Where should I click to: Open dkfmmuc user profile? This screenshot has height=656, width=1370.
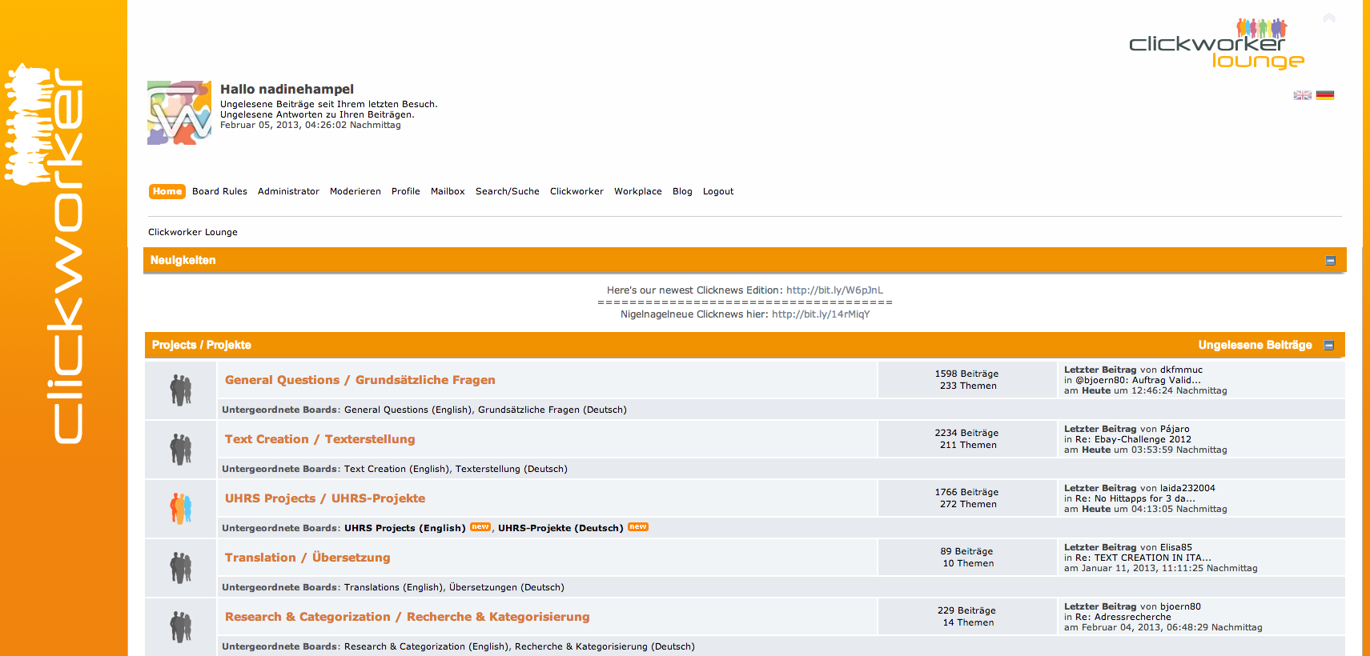click(1181, 370)
